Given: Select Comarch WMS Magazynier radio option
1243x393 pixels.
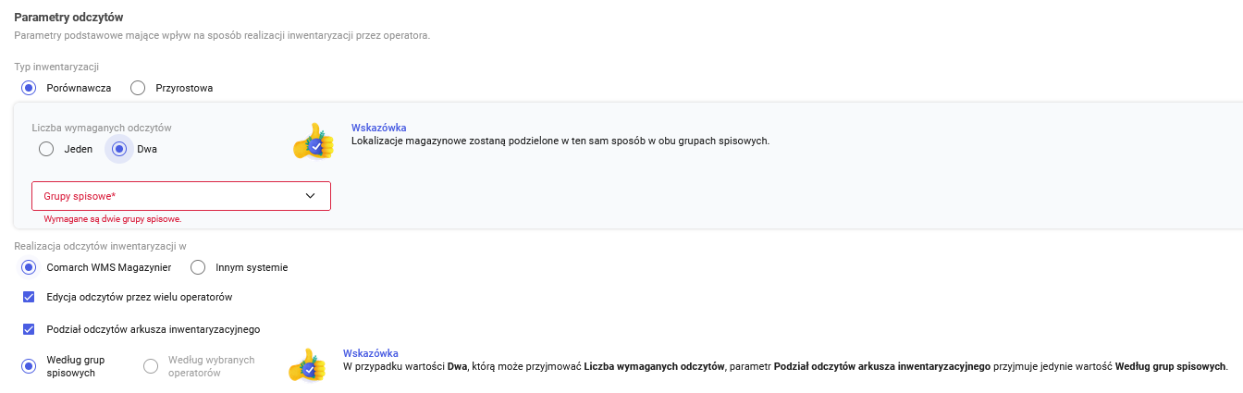Looking at the screenshot, I should coord(29,267).
